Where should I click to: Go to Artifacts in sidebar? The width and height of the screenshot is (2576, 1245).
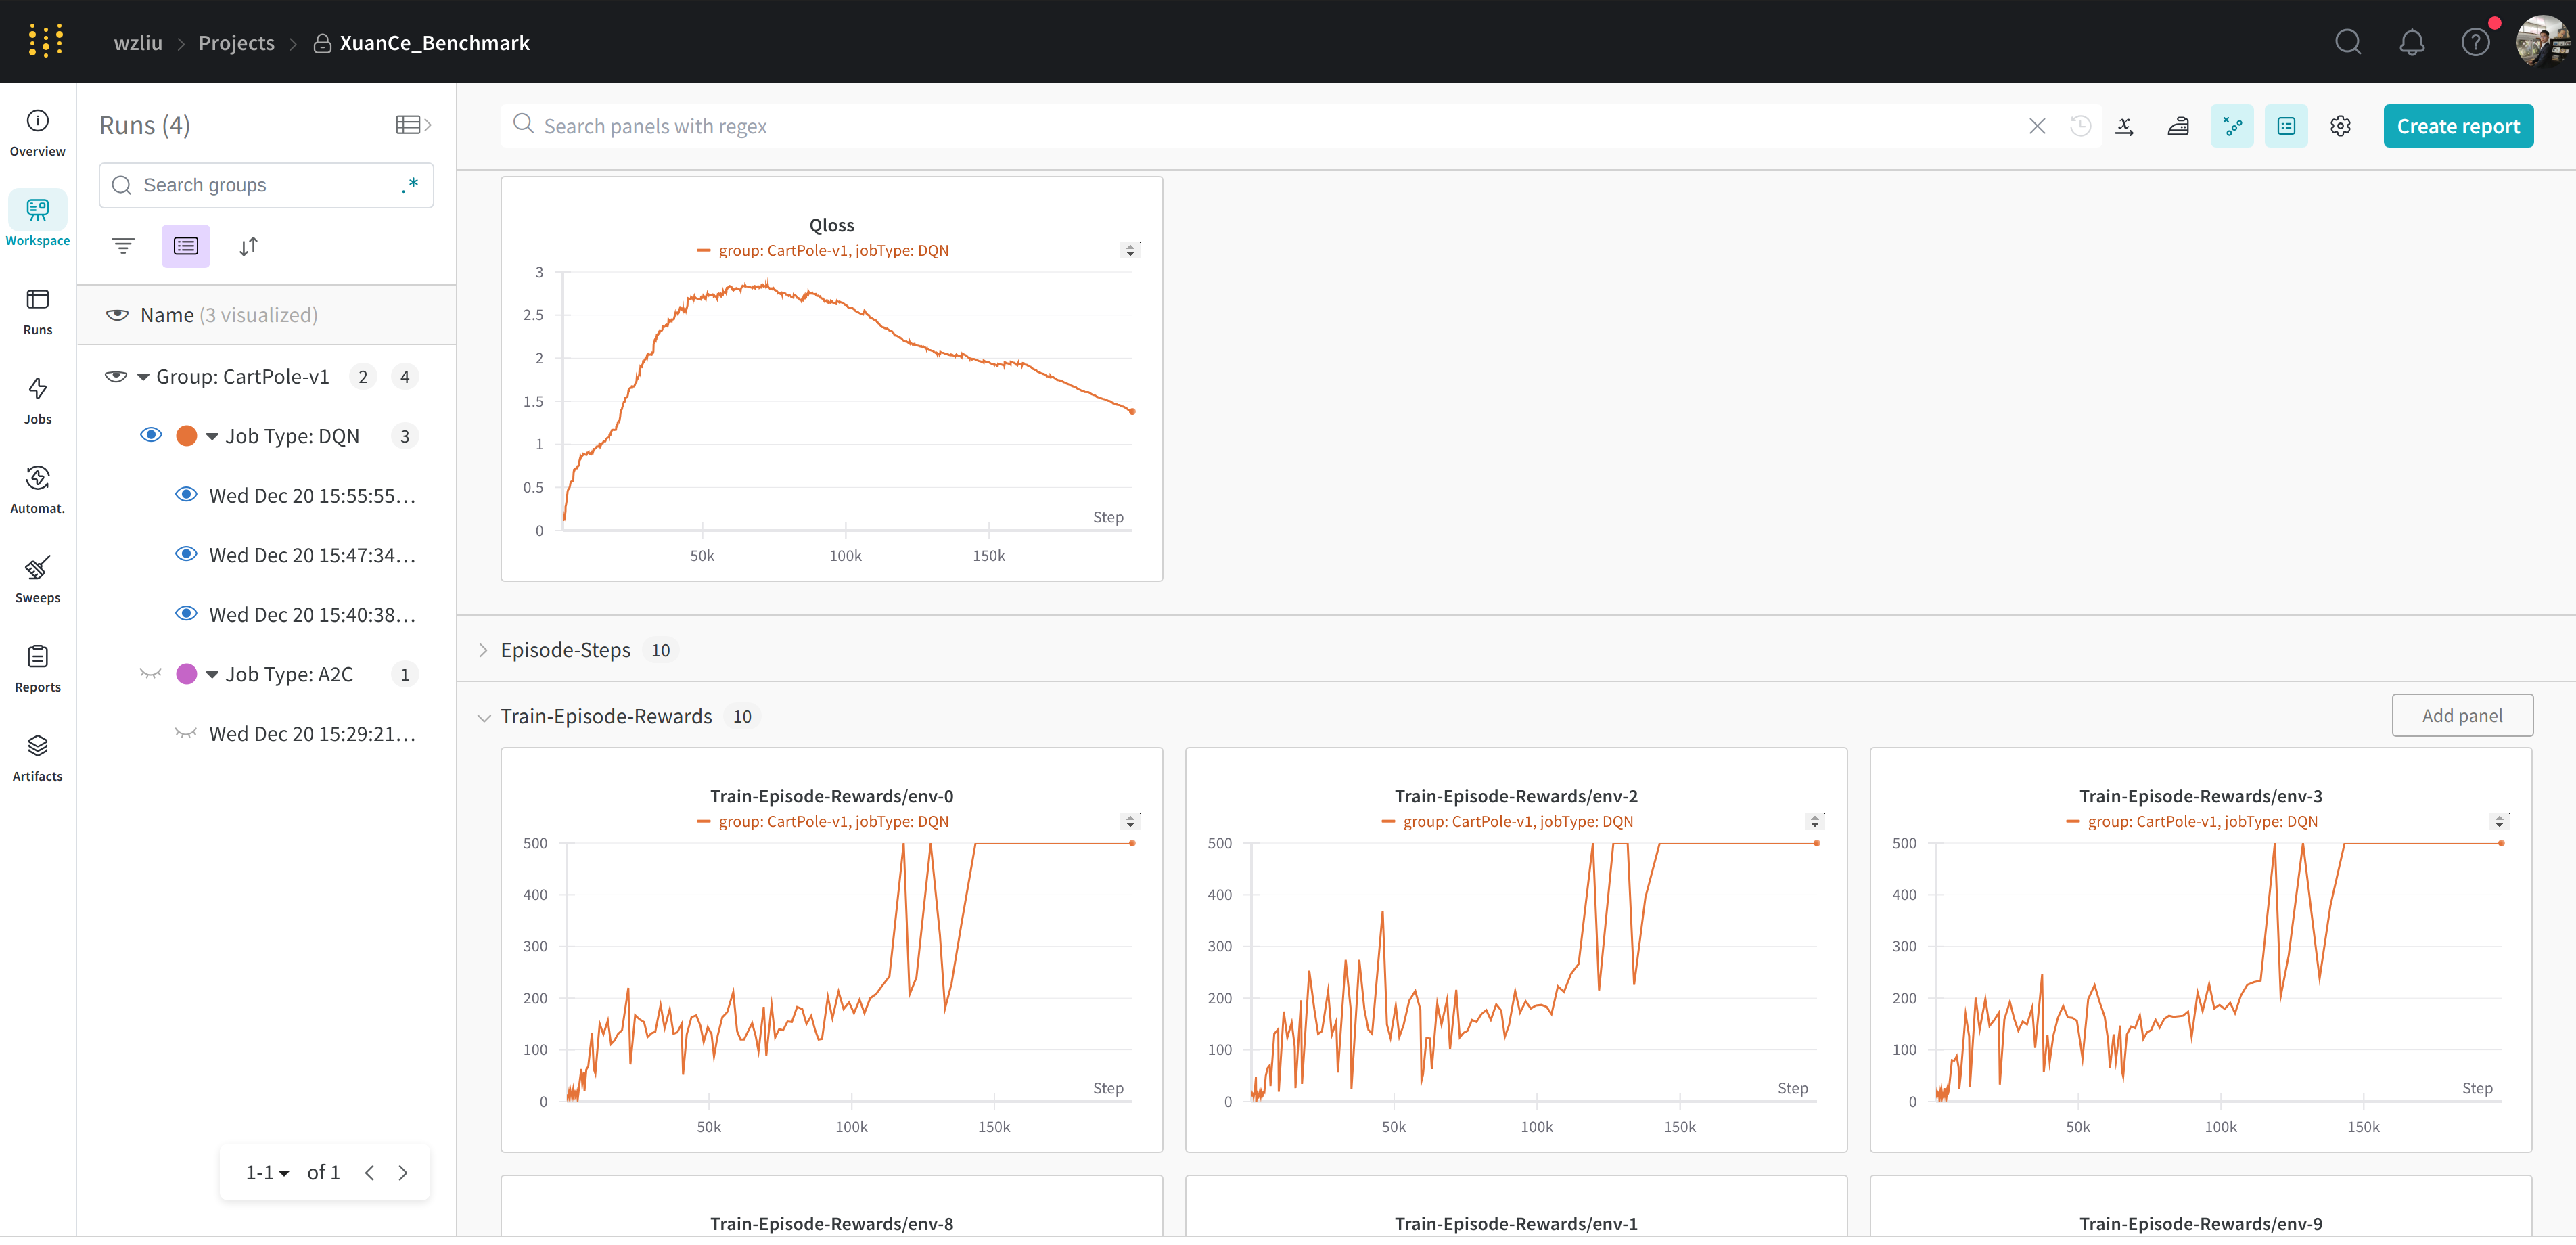[x=38, y=757]
